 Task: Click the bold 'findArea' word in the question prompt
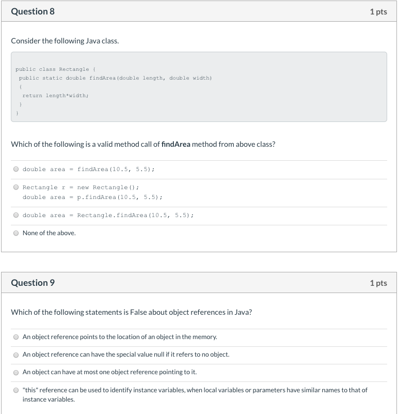176,144
